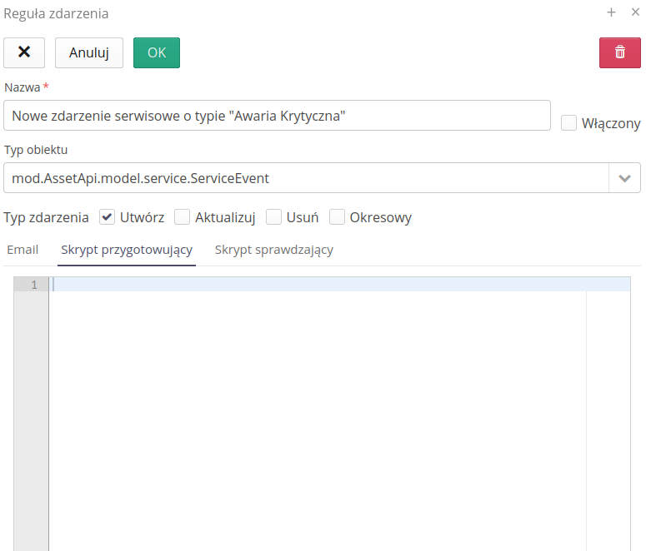The height and width of the screenshot is (551, 646).
Task: Tick the Aktualizuj checkbox
Action: (183, 217)
